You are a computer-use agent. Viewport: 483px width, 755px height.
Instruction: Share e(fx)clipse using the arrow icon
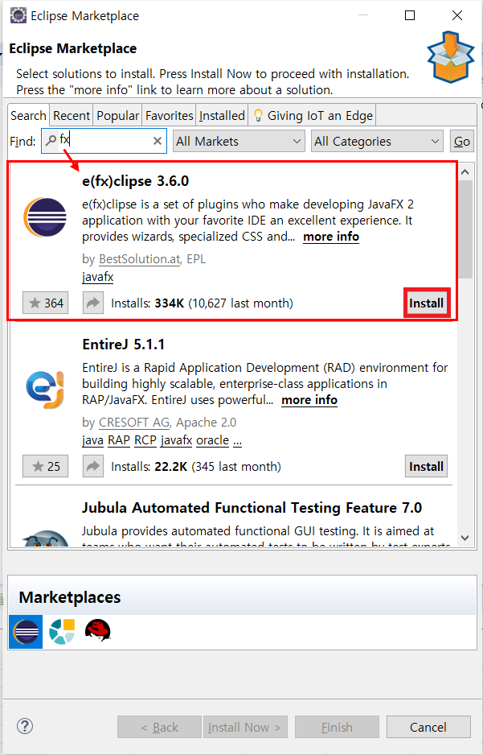pyautogui.click(x=92, y=303)
